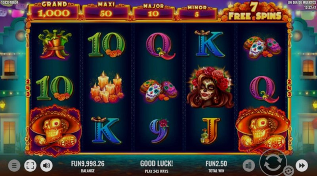Mute the game sound speaker icon

click(x=46, y=165)
